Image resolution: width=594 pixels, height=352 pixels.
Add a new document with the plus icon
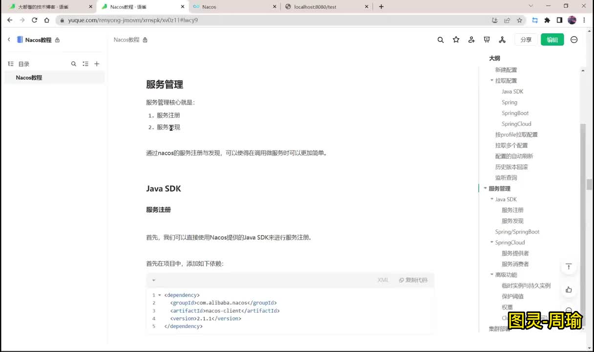tap(97, 64)
